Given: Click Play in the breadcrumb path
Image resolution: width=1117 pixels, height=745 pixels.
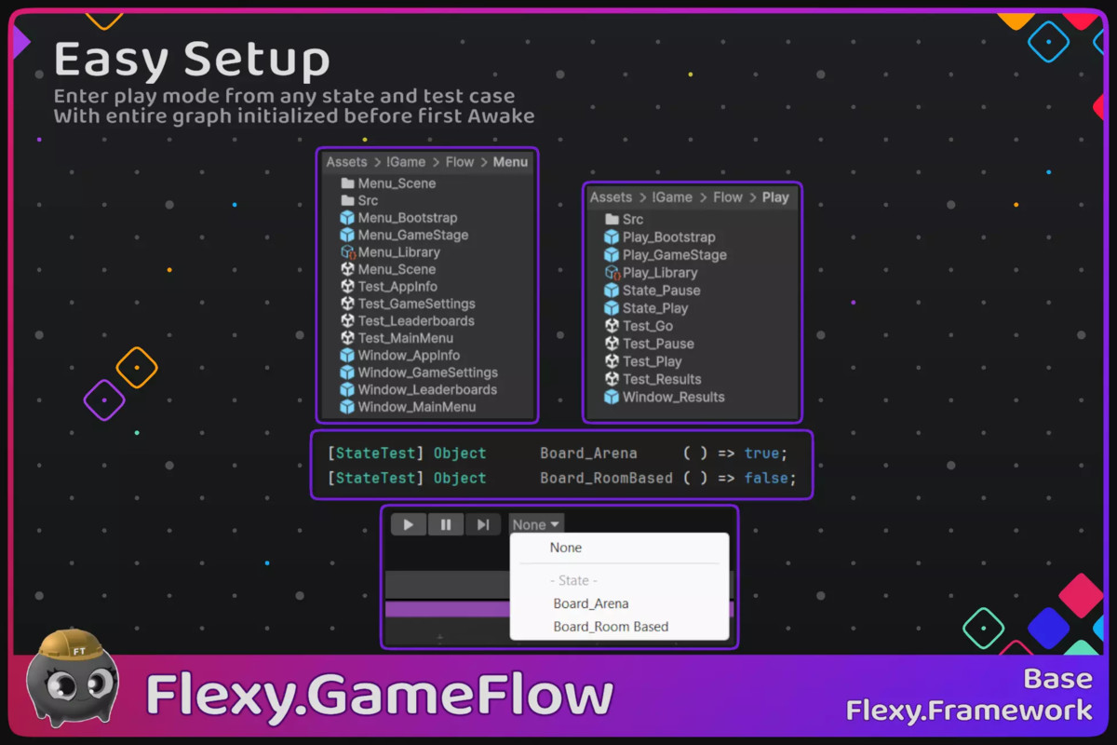Looking at the screenshot, I should coord(775,197).
